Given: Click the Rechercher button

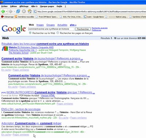Looking at the screenshot, I should coord(83,29).
